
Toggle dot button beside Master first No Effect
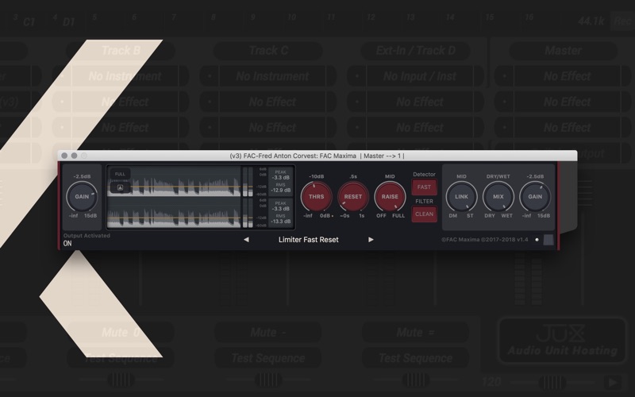point(504,76)
